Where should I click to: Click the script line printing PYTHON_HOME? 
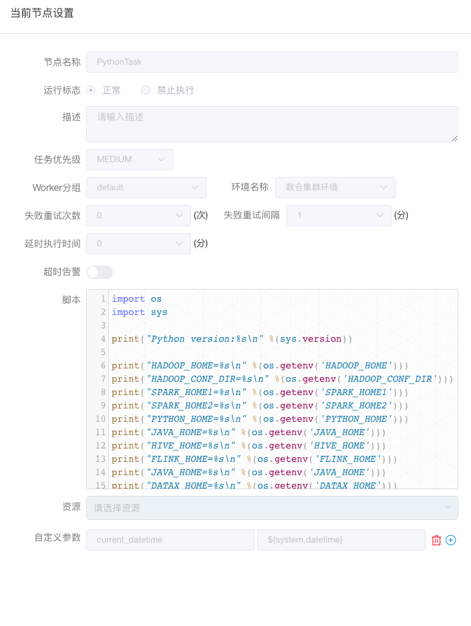point(260,419)
